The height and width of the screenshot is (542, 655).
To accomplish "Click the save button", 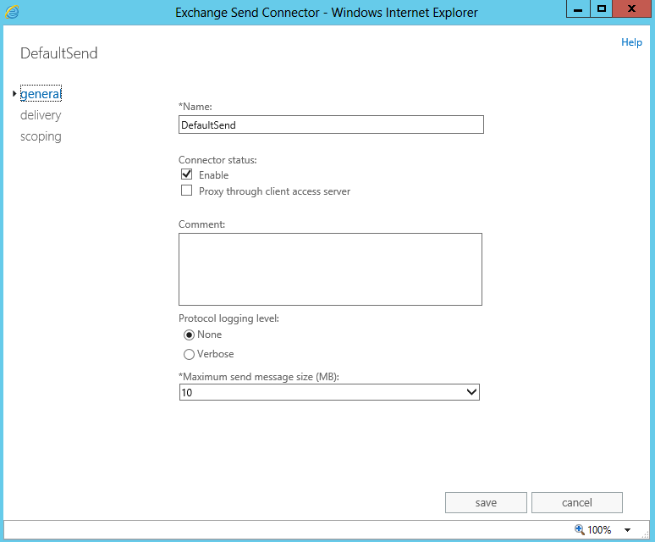I will click(486, 503).
